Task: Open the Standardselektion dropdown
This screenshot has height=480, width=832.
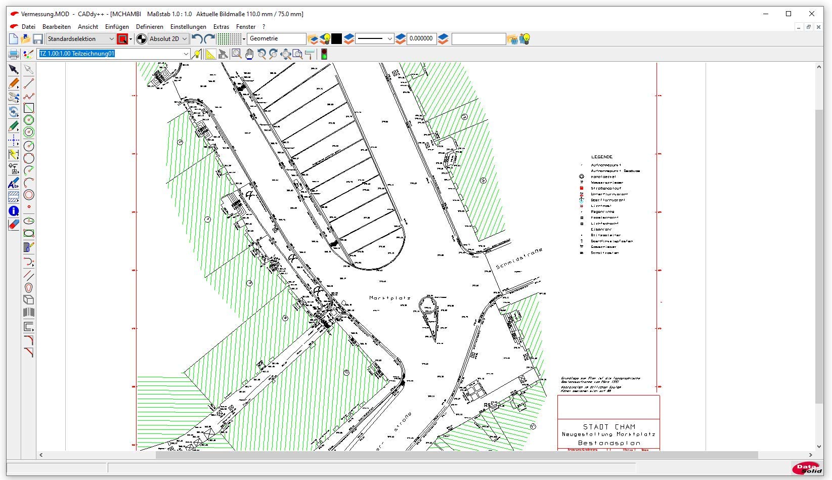Action: 81,39
